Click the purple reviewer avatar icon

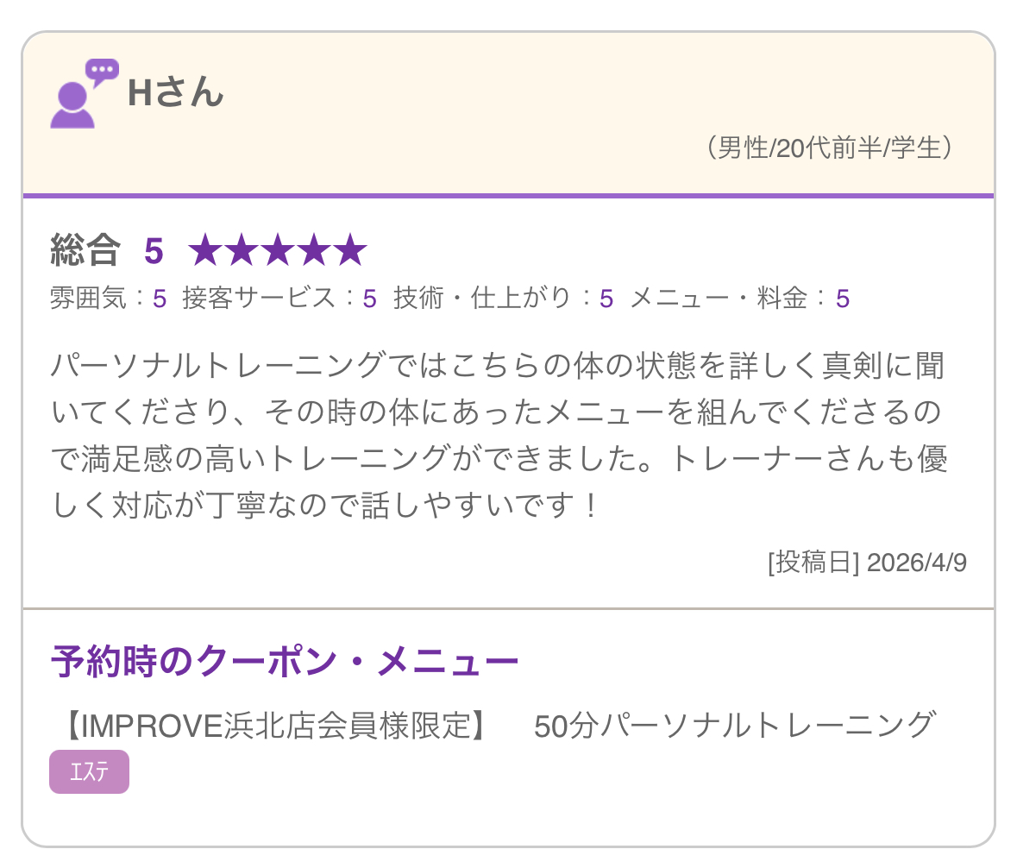(72, 104)
